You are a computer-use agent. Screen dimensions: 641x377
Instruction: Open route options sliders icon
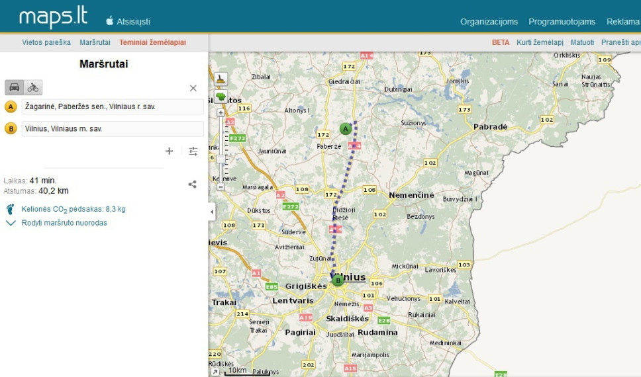(193, 151)
